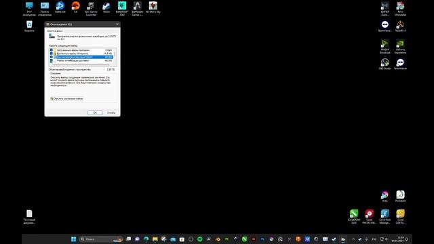The height and width of the screenshot is (244, 434).
Task: Launch Battle.net from the desktop
Action: tap(60, 7)
